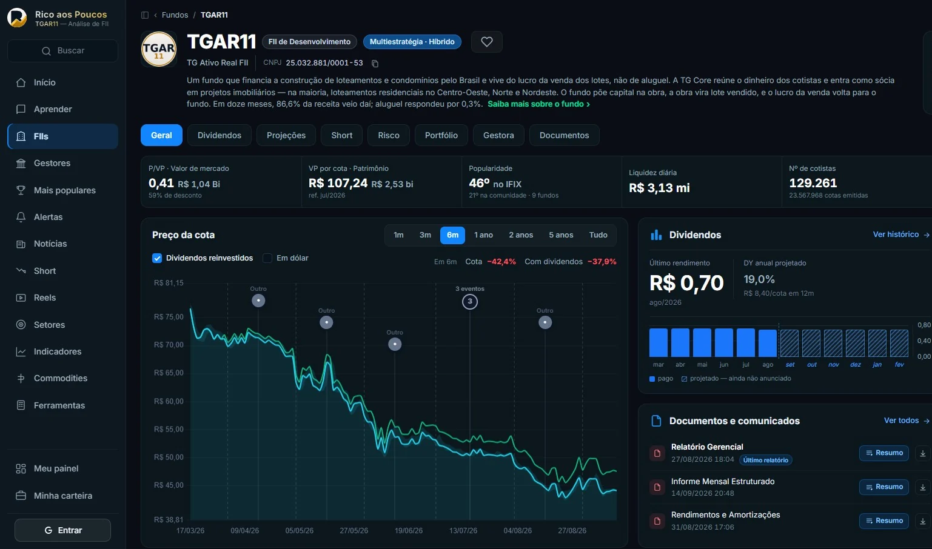Select the 6m chart range

coord(453,235)
